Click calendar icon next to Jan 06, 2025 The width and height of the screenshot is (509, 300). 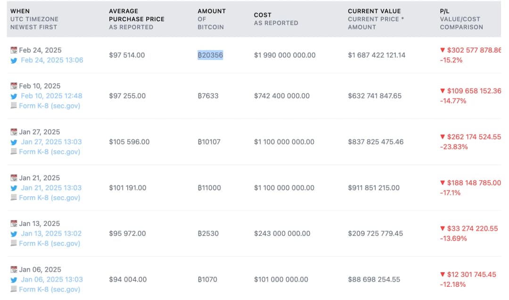click(14, 270)
